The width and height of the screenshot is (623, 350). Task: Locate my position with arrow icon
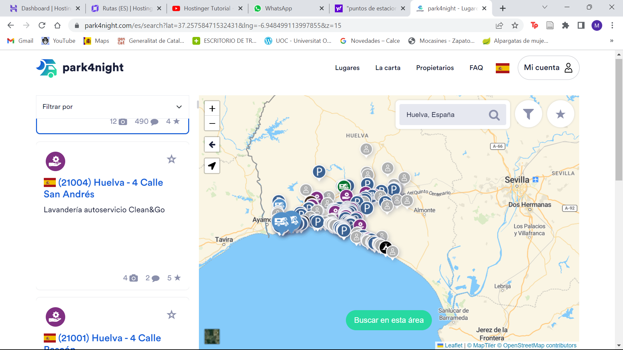point(212,166)
